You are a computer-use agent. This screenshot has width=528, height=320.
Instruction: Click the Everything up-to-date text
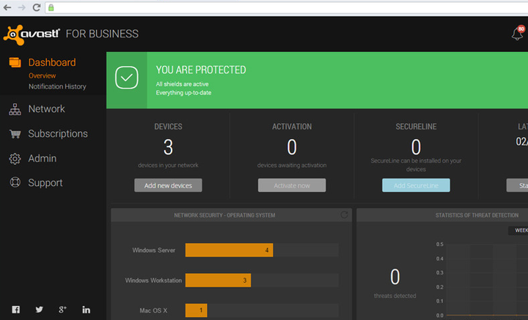point(183,93)
